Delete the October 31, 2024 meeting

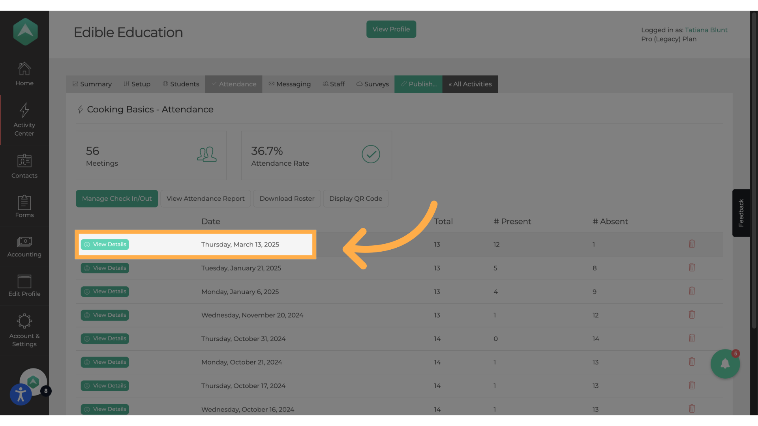pos(692,338)
